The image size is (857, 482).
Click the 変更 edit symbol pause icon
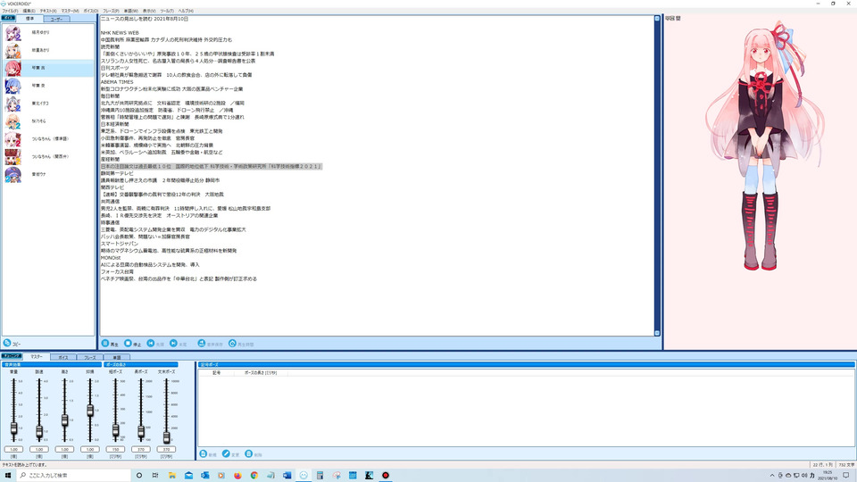click(226, 454)
